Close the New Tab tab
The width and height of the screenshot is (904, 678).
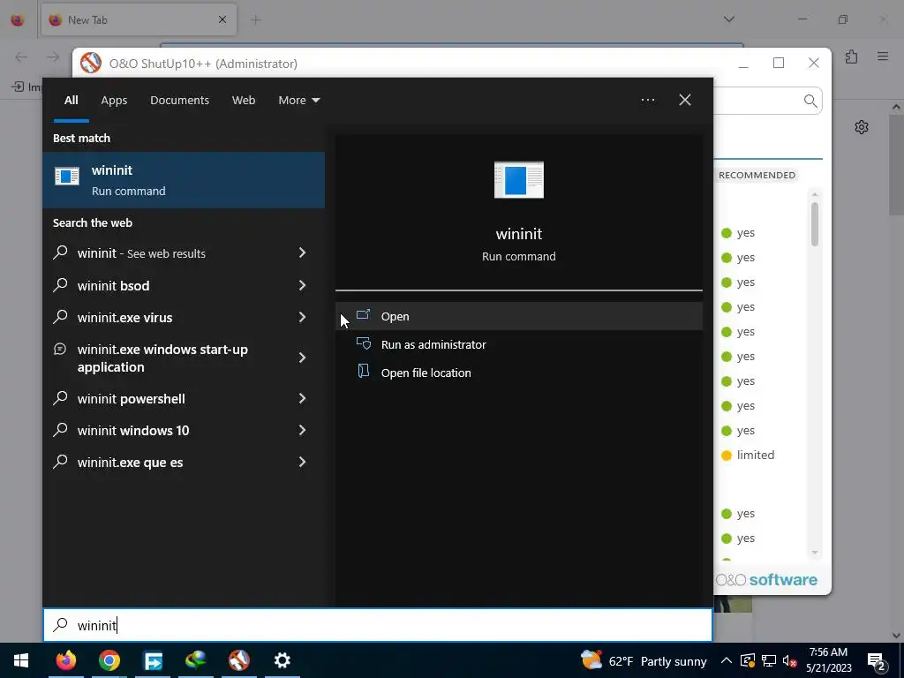point(222,19)
